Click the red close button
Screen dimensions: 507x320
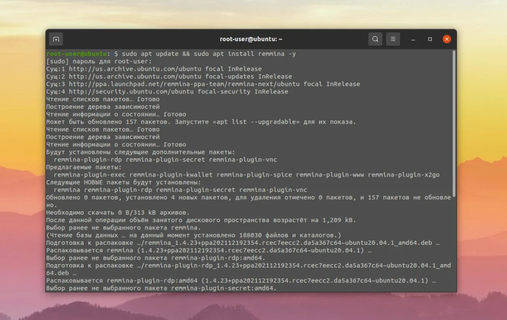446,39
